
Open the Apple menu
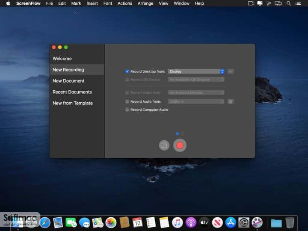(8, 3)
